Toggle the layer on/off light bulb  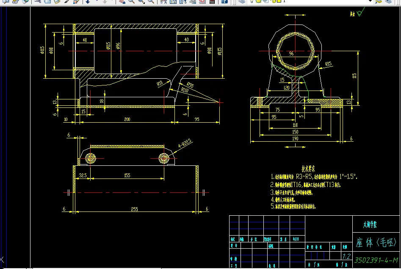click(x=252, y=1)
